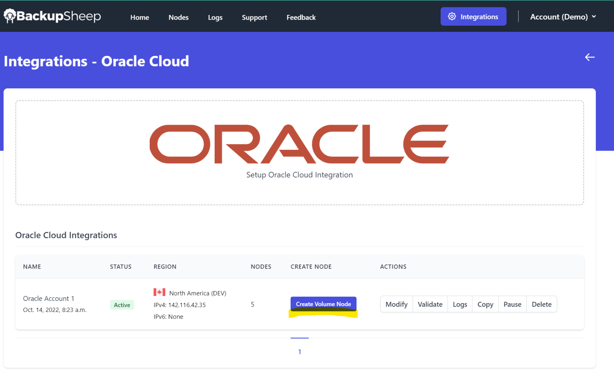Click the North America (DEV) region text

click(198, 293)
